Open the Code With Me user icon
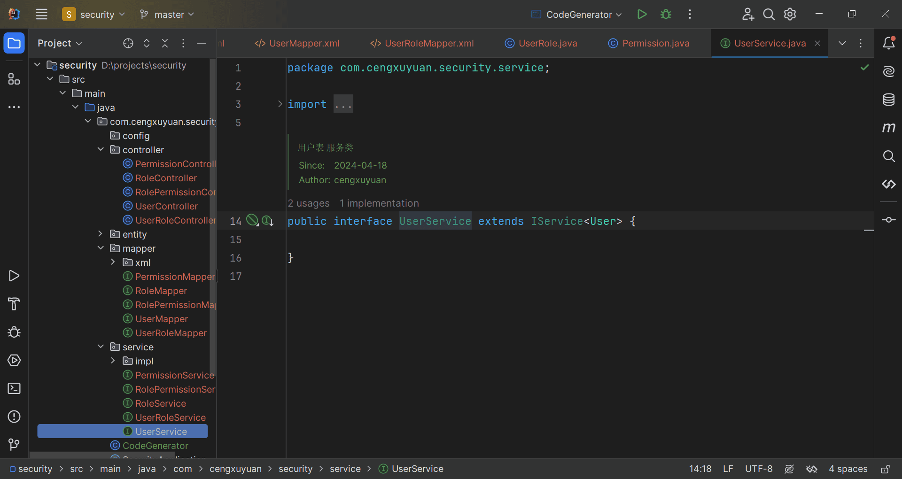 [x=748, y=14]
